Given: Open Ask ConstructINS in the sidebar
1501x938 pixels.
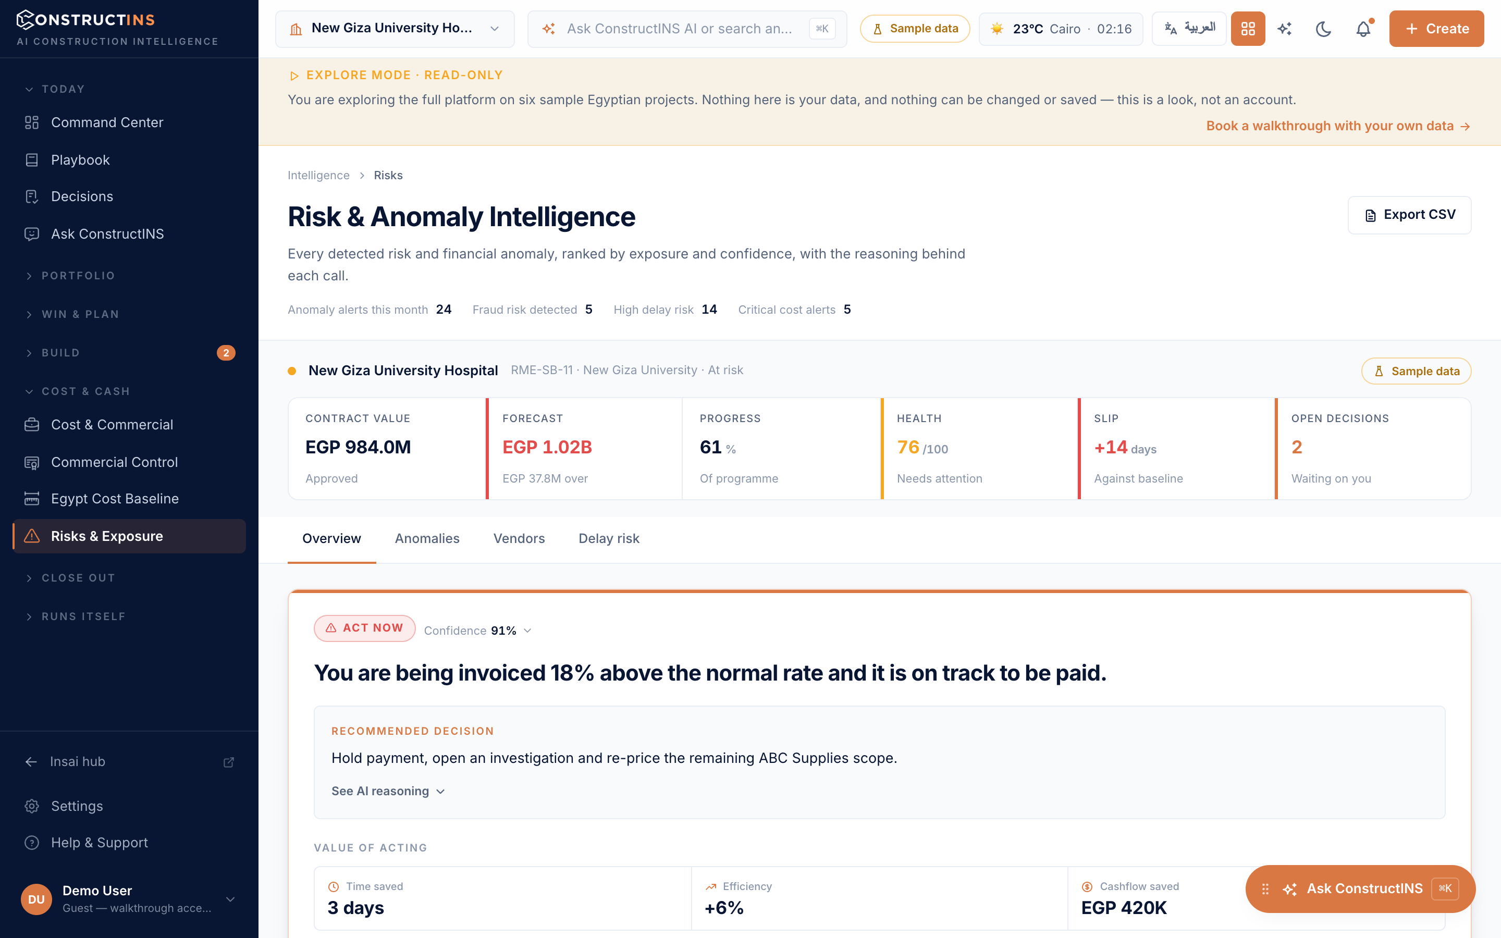Looking at the screenshot, I should click(x=129, y=234).
